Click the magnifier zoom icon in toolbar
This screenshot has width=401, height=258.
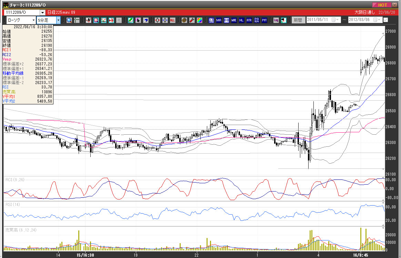pyautogui.click(x=69, y=20)
